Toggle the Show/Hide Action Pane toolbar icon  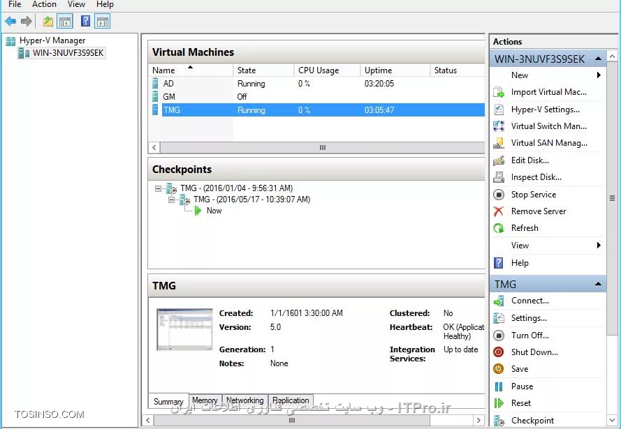pyautogui.click(x=102, y=22)
